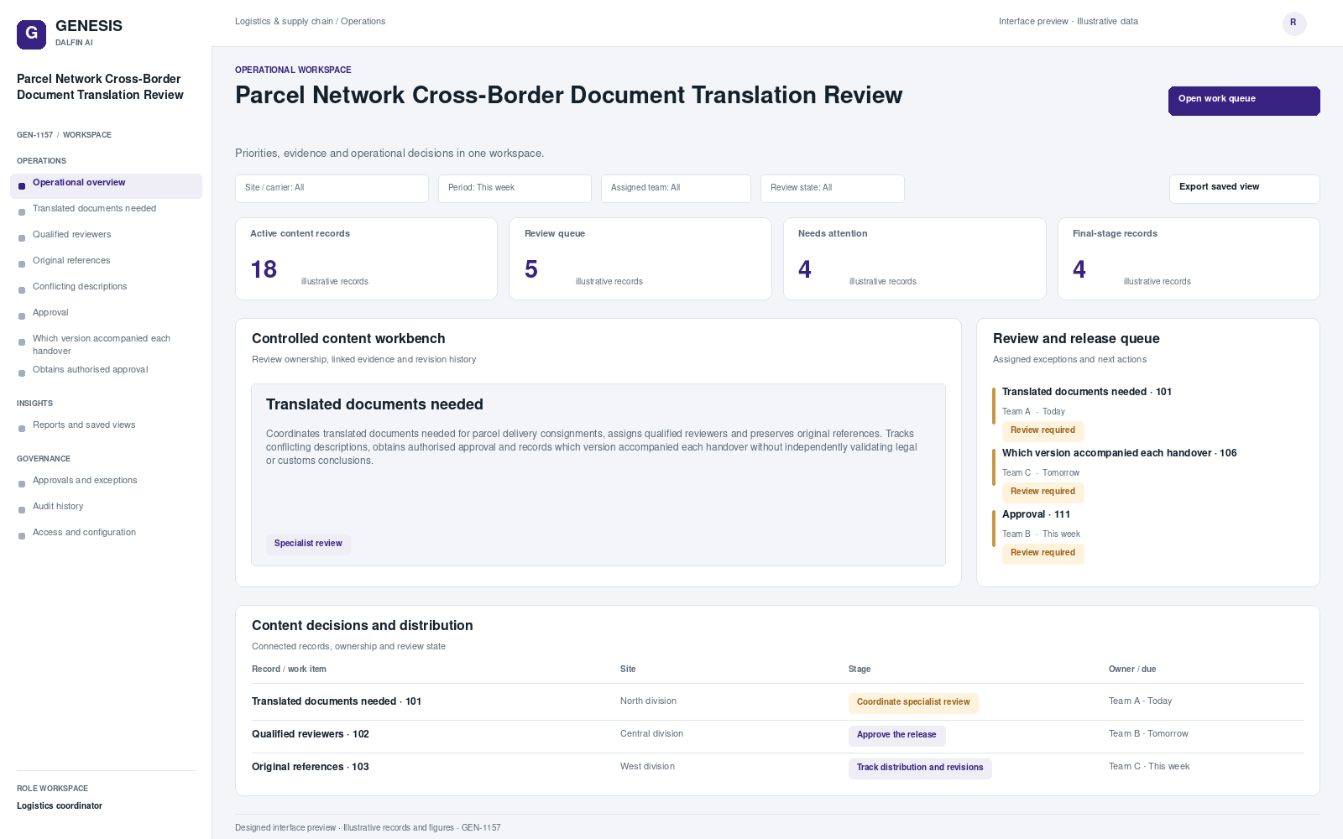The height and width of the screenshot is (839, 1343).
Task: Click Review required under handover · 106
Action: point(1043,492)
